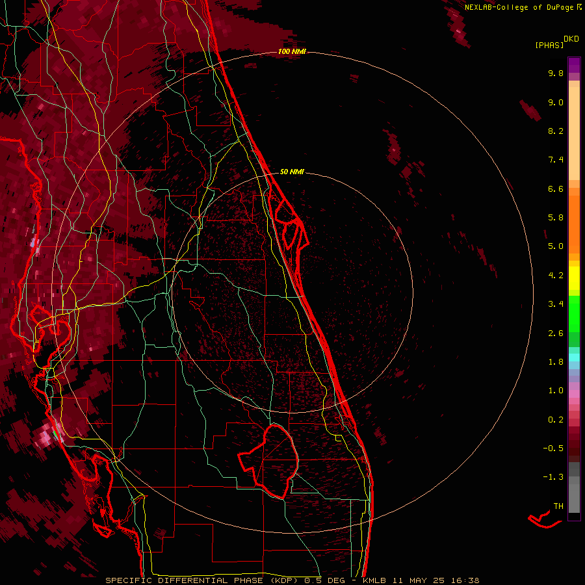Click the -0.5 value on the scale

pyautogui.click(x=553, y=448)
